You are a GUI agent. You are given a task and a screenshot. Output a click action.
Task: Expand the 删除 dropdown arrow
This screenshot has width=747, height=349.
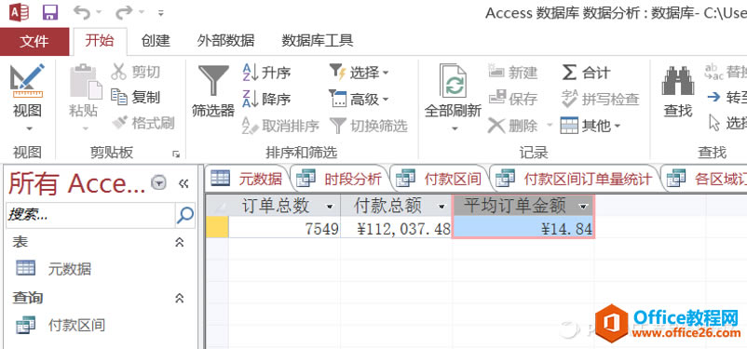(x=550, y=126)
